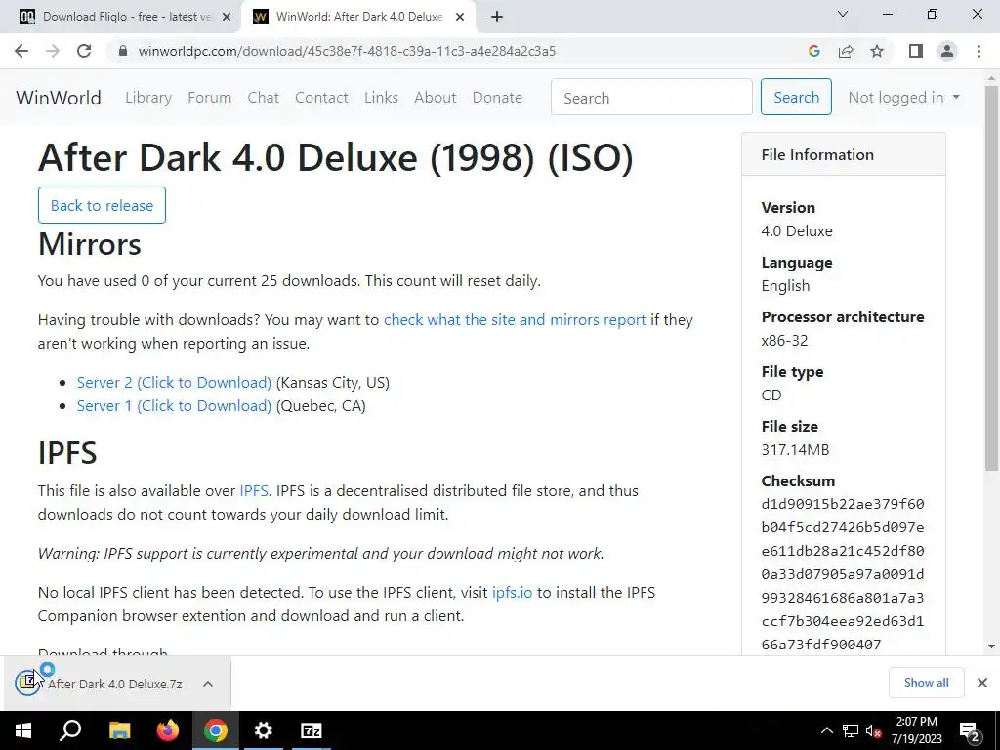Open the taskbar clock showing 2:07 PM
Screen dimensions: 1000x750
[x=916, y=730]
